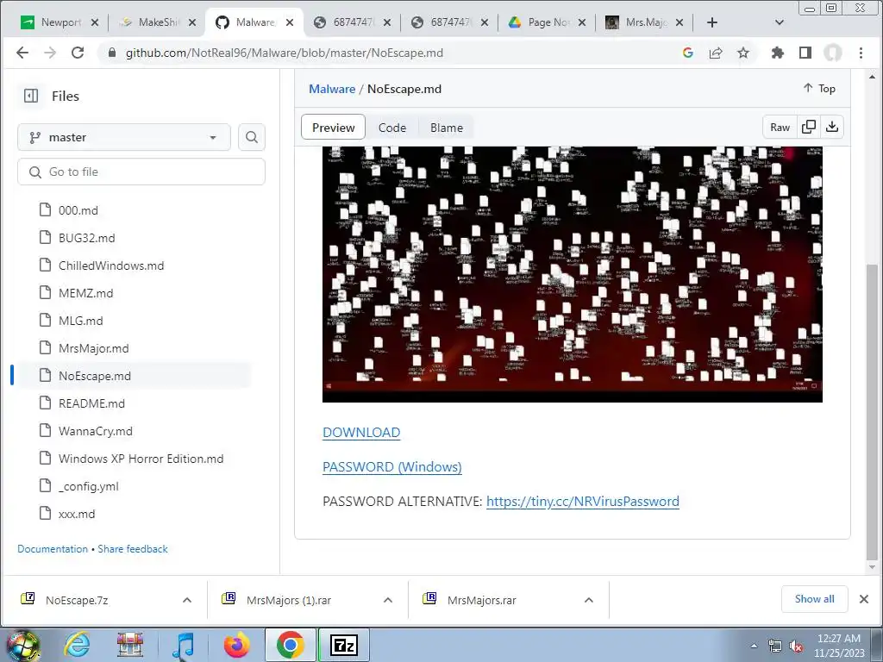
Task: Open the Share feedback link
Action: tap(133, 549)
